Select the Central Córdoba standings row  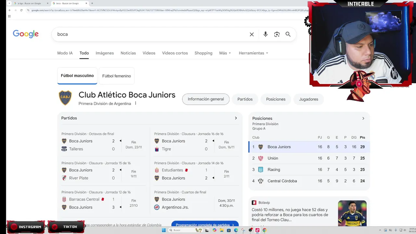click(309, 181)
